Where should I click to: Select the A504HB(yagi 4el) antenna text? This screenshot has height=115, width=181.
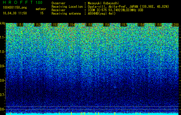(102, 14)
